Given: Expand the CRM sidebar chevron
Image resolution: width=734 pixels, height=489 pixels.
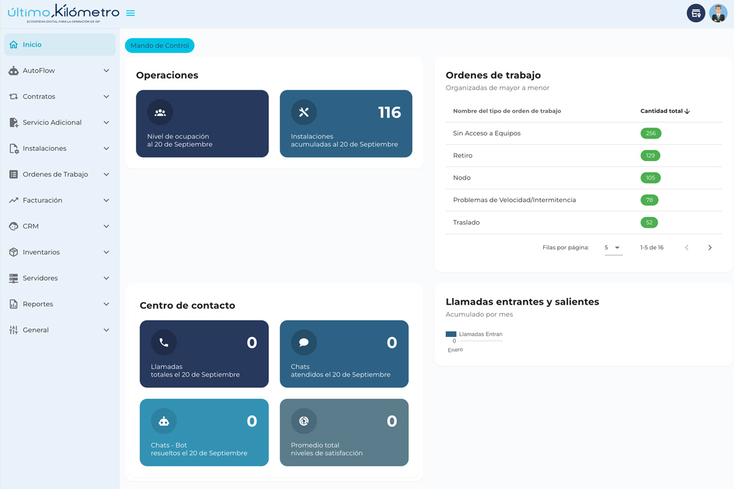Looking at the screenshot, I should (106, 226).
